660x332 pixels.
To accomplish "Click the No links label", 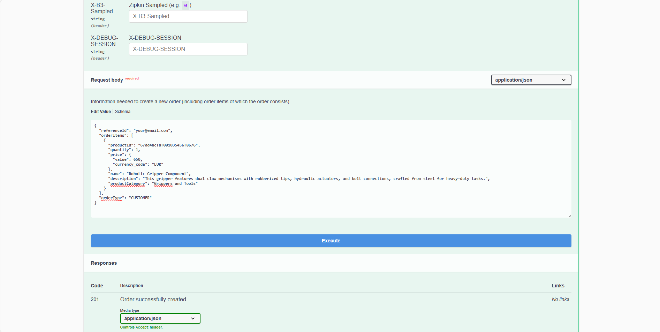I will point(560,299).
